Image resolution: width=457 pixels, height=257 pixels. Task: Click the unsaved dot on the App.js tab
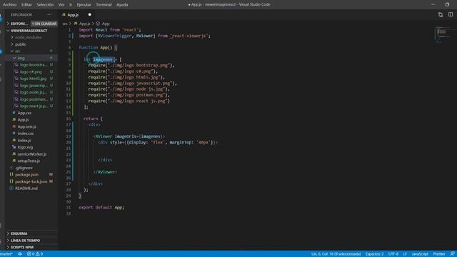(90, 14)
